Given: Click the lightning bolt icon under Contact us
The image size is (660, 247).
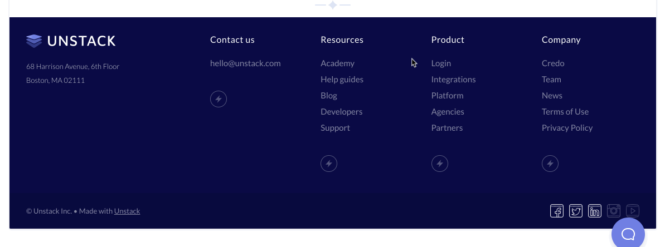Looking at the screenshot, I should pyautogui.click(x=219, y=99).
